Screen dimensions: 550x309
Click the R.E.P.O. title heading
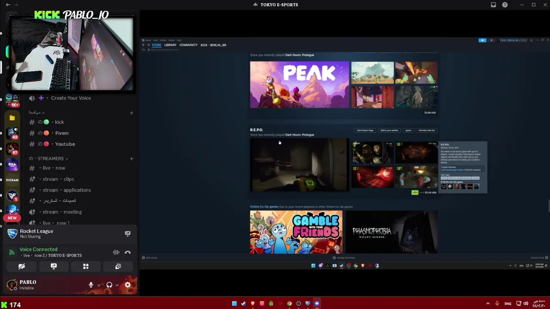tap(257, 130)
